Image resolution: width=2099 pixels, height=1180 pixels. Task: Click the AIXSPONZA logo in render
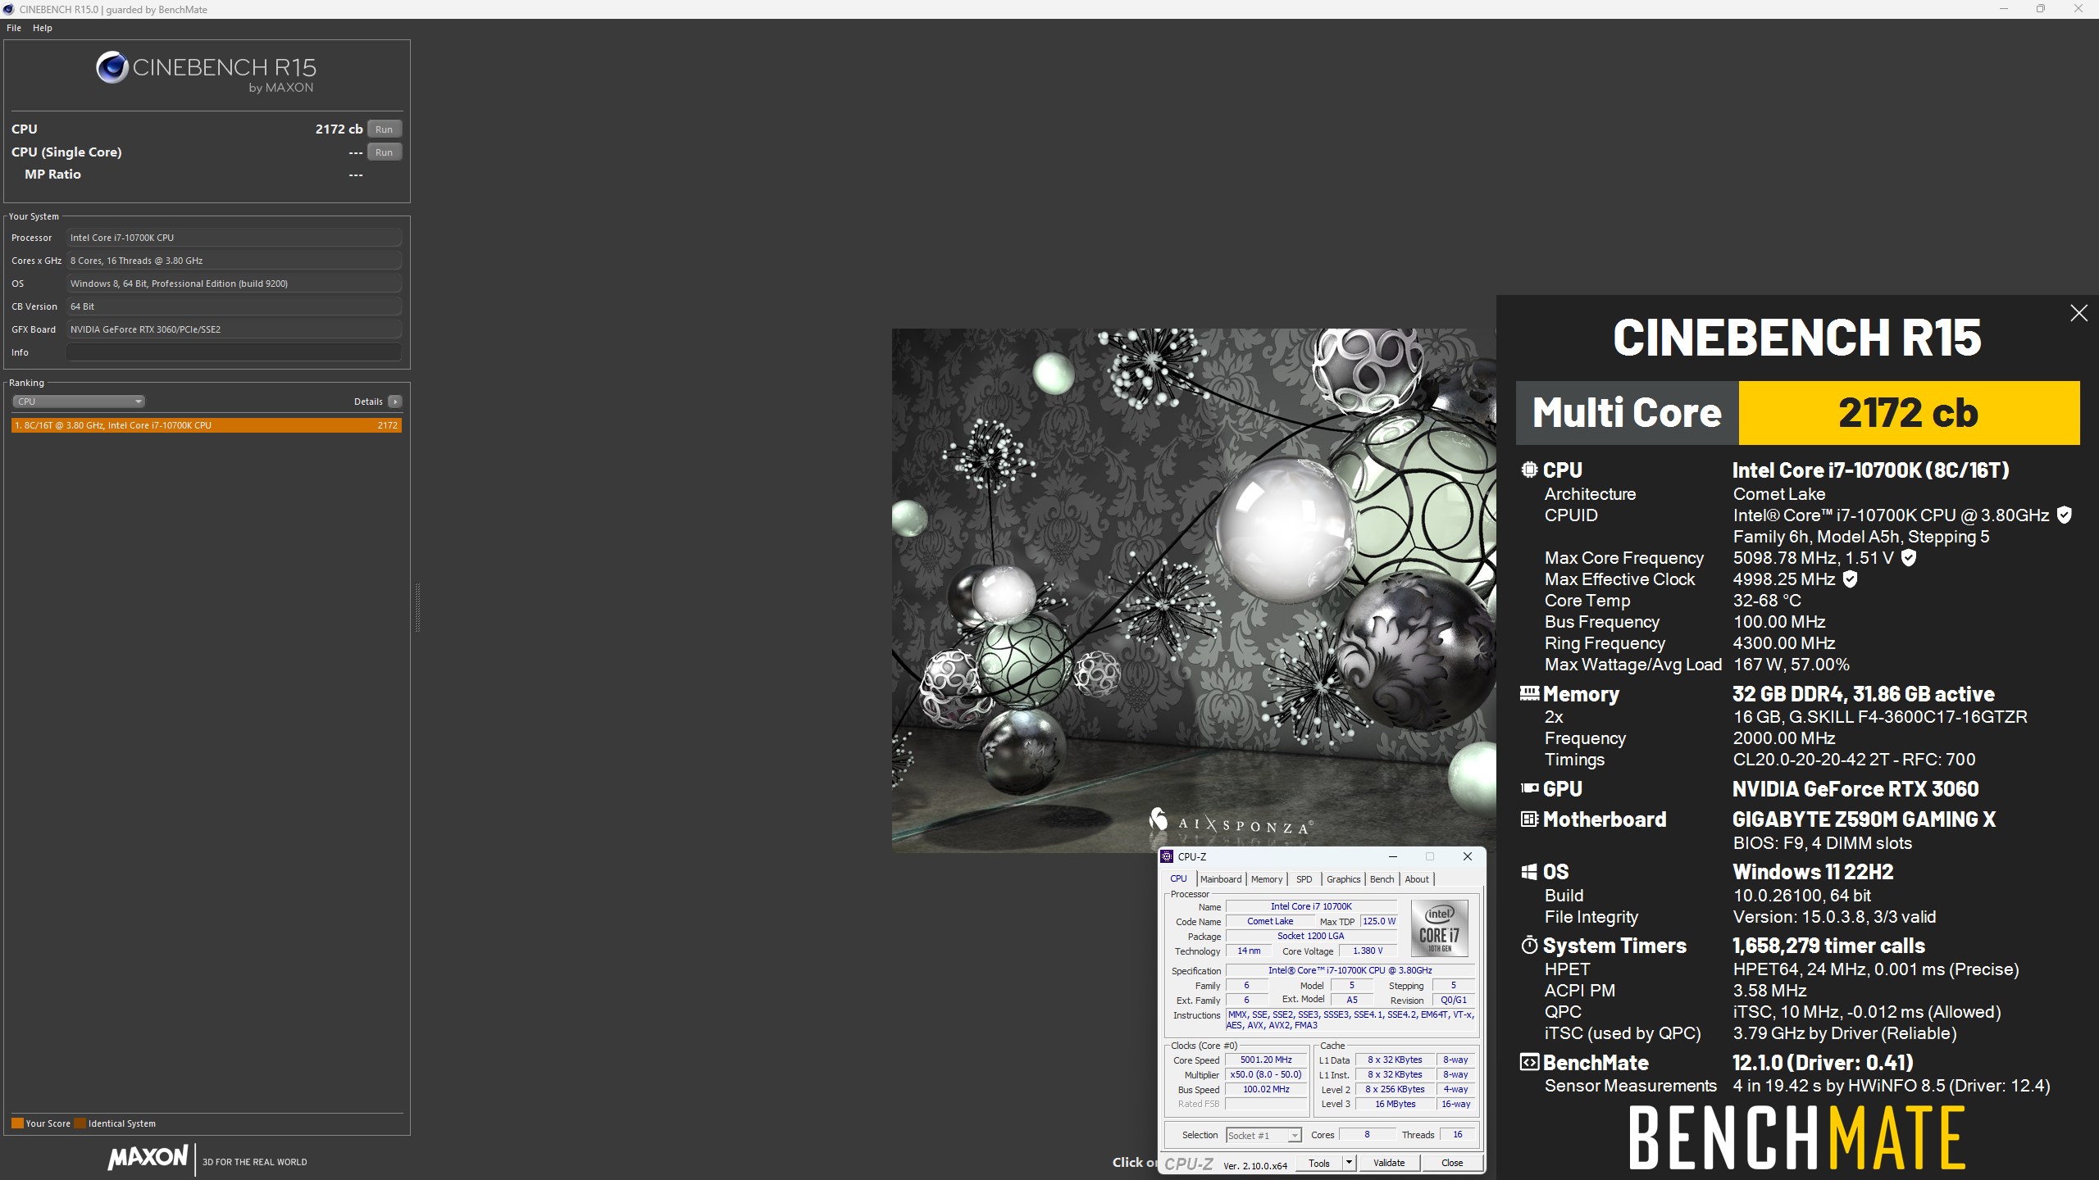1231,822
